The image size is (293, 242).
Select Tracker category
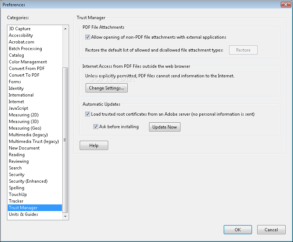pyautogui.click(x=35, y=201)
